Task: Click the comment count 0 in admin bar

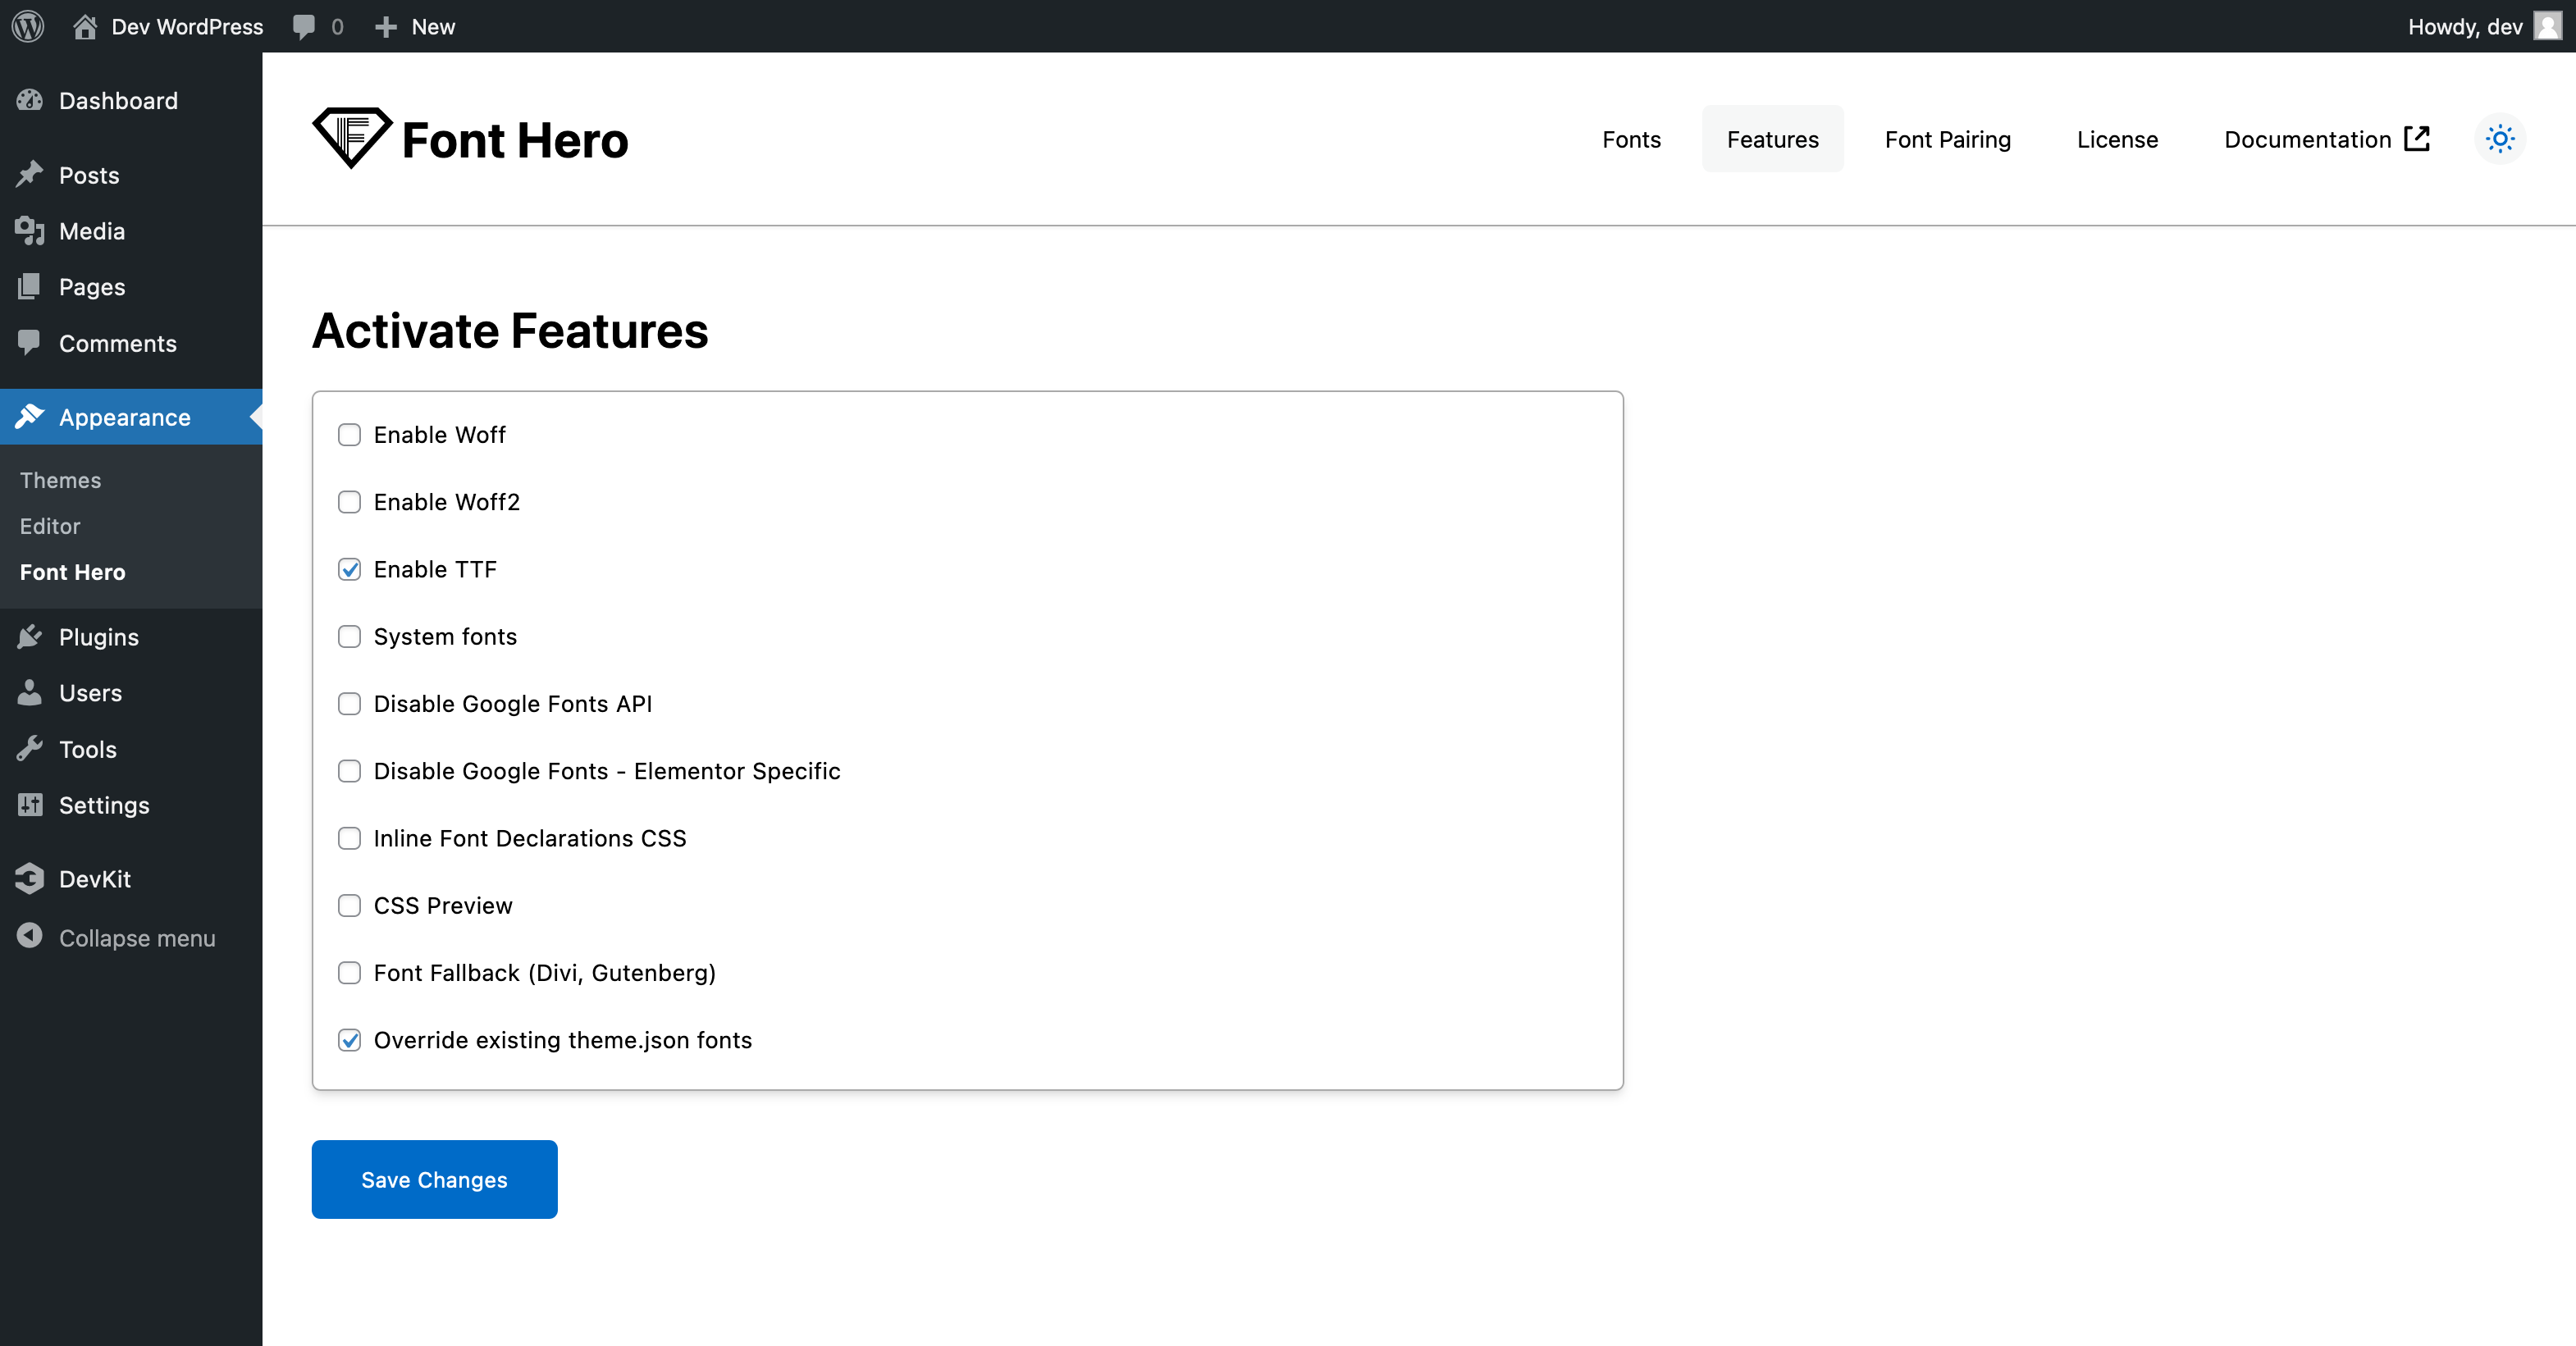Action: 337,27
